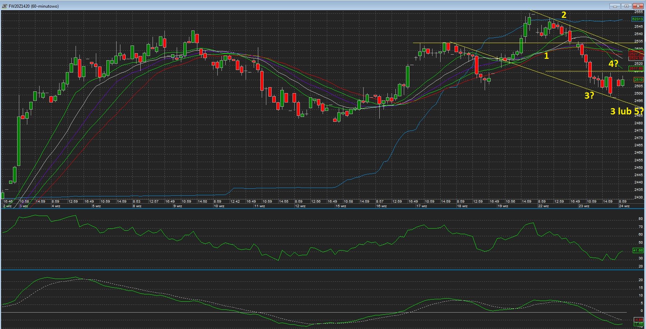Select the yellow "2" wave annotation

[563, 15]
